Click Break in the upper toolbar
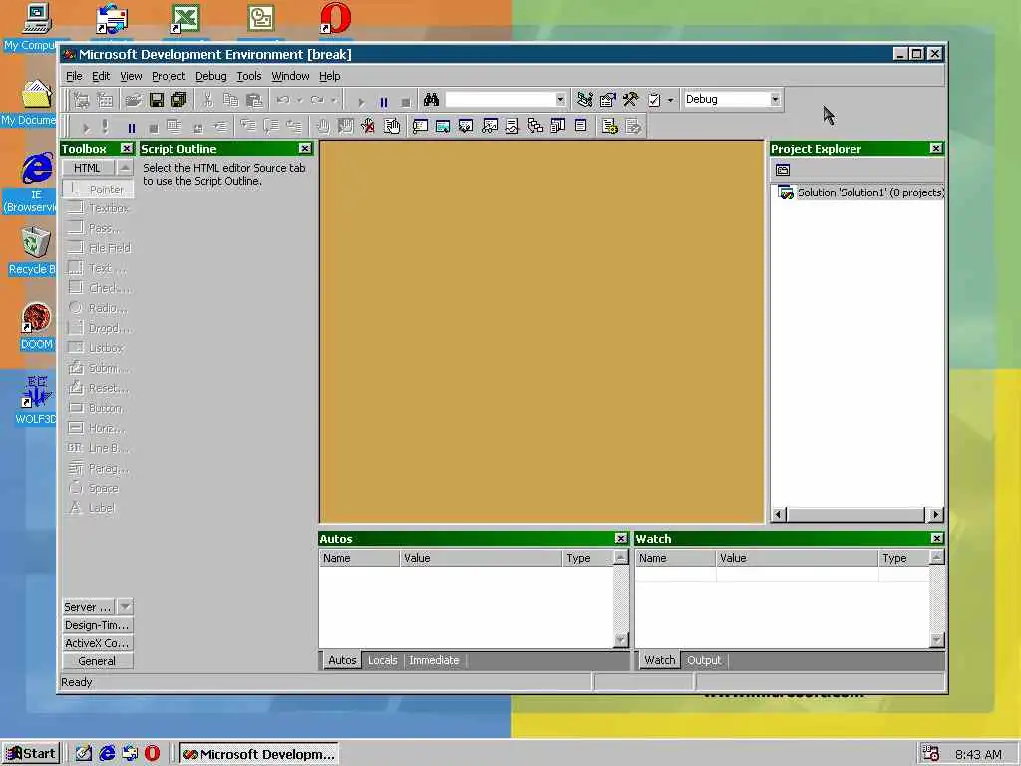1021x766 pixels. tap(384, 102)
